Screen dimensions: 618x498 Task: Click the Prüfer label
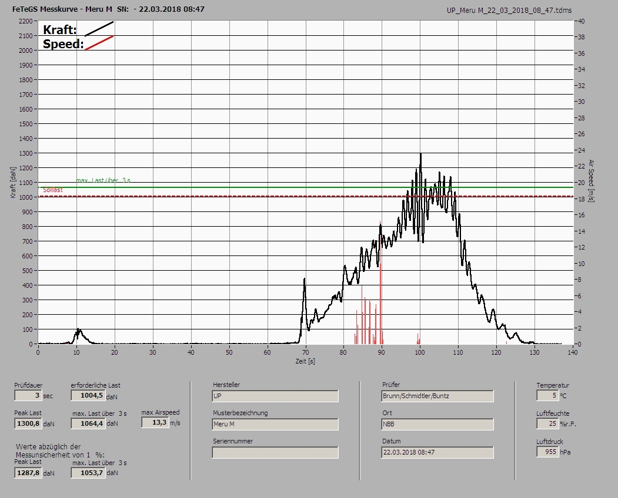(x=391, y=385)
